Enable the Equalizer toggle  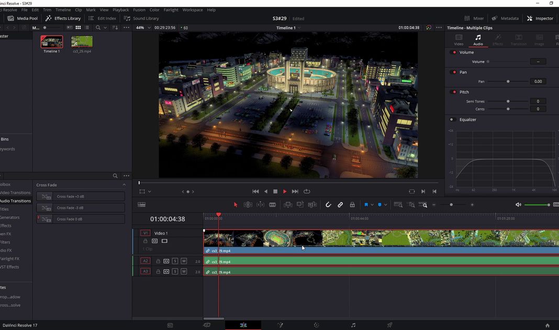point(452,119)
